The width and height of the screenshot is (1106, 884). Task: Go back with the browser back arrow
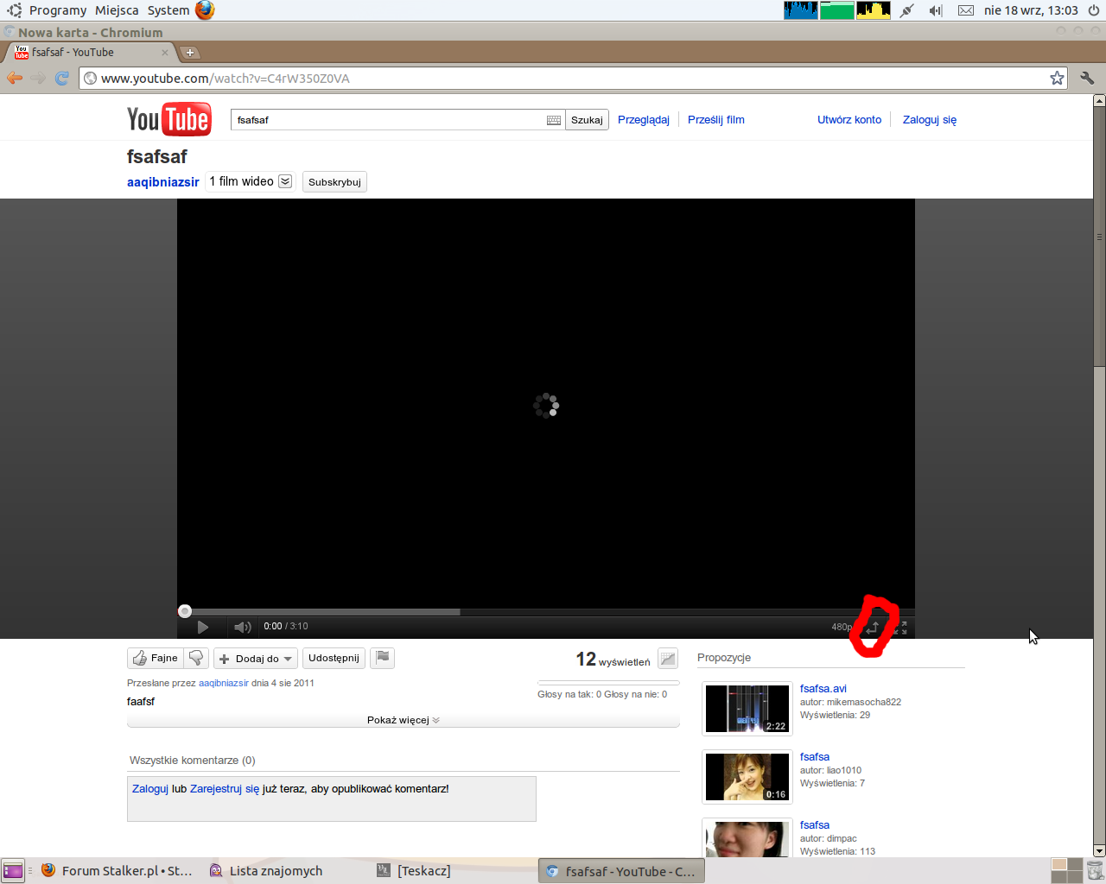click(x=15, y=78)
